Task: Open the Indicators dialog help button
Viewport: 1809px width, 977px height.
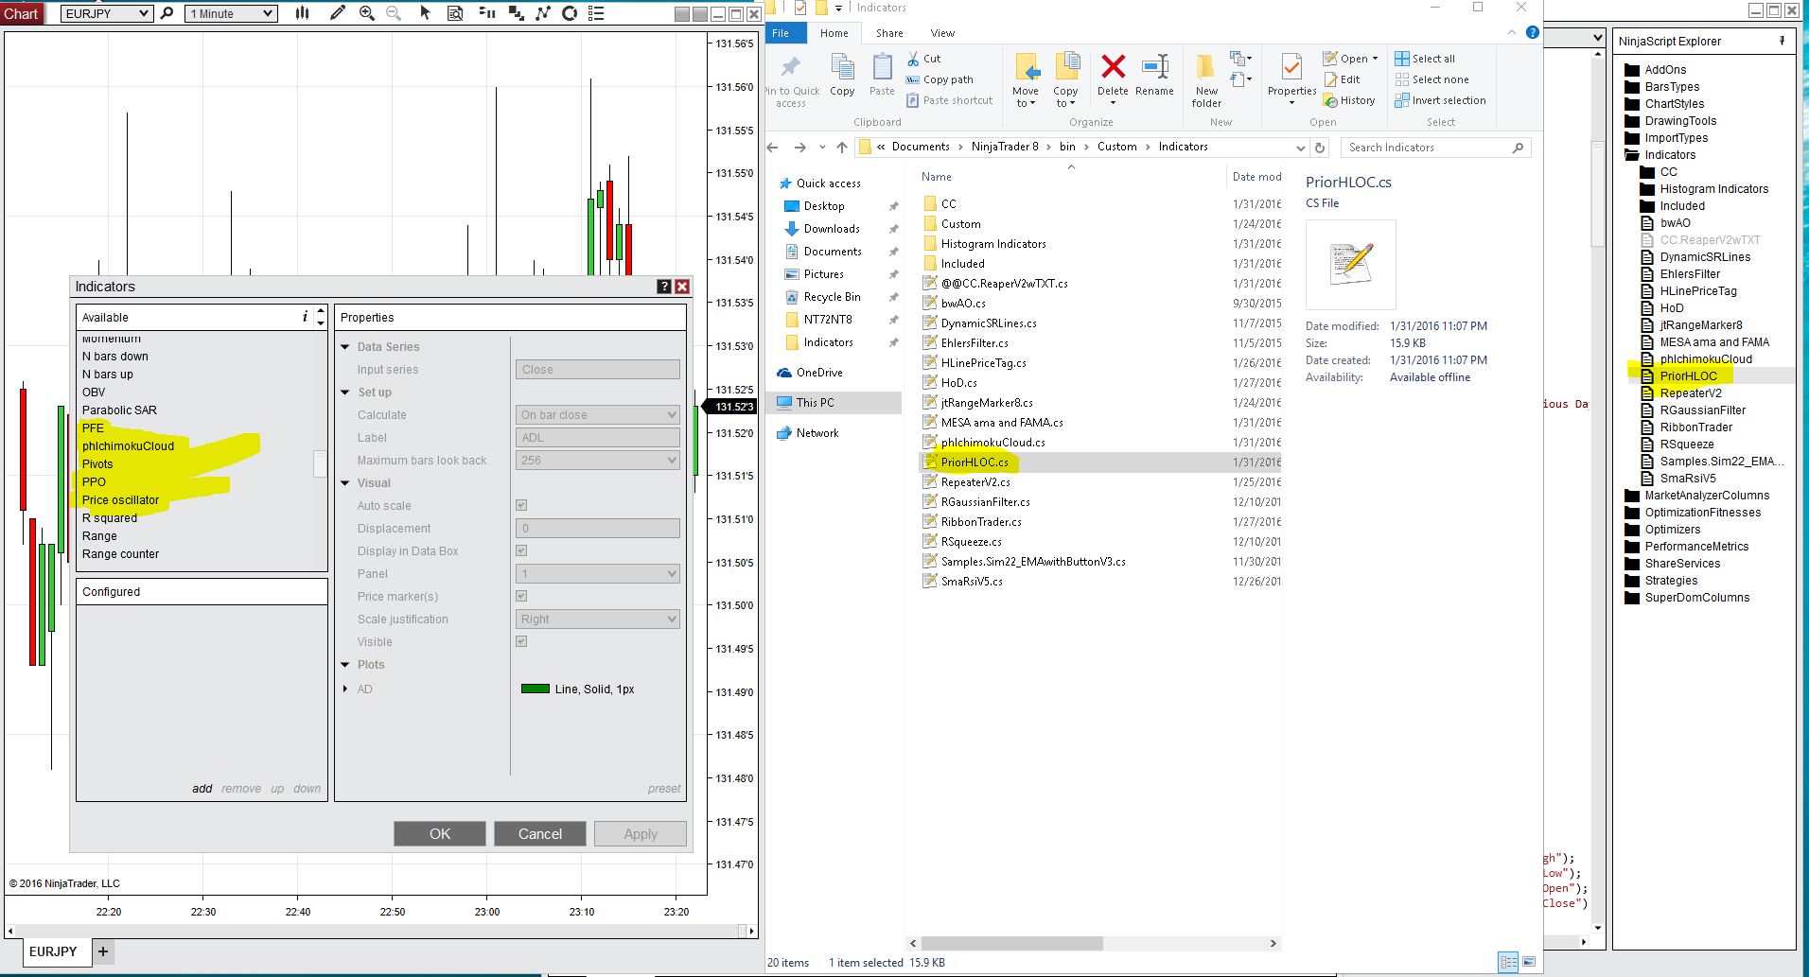Action: [x=664, y=287]
